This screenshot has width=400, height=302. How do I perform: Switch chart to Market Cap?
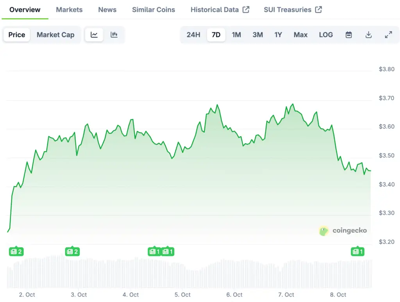[55, 35]
